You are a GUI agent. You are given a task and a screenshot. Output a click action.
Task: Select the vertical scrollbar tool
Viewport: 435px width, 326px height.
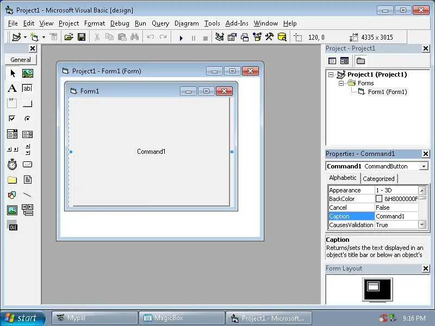pos(28,149)
